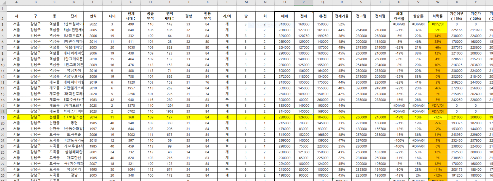This screenshot has width=493, height=181.
Task: Select the 전세 cell showing 109900
Action: click(304, 94)
